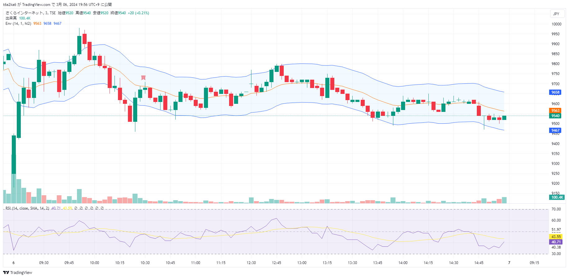
Task: Click the green 9540 current price tag
Action: pyautogui.click(x=555, y=116)
